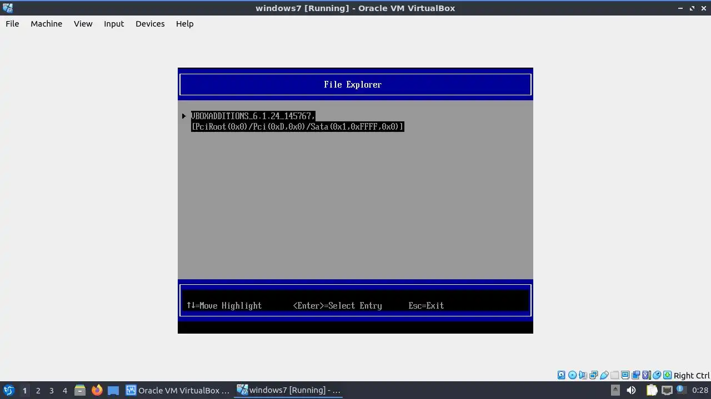Image resolution: width=711 pixels, height=399 pixels.
Task: Open the File menu
Action: tap(12, 24)
